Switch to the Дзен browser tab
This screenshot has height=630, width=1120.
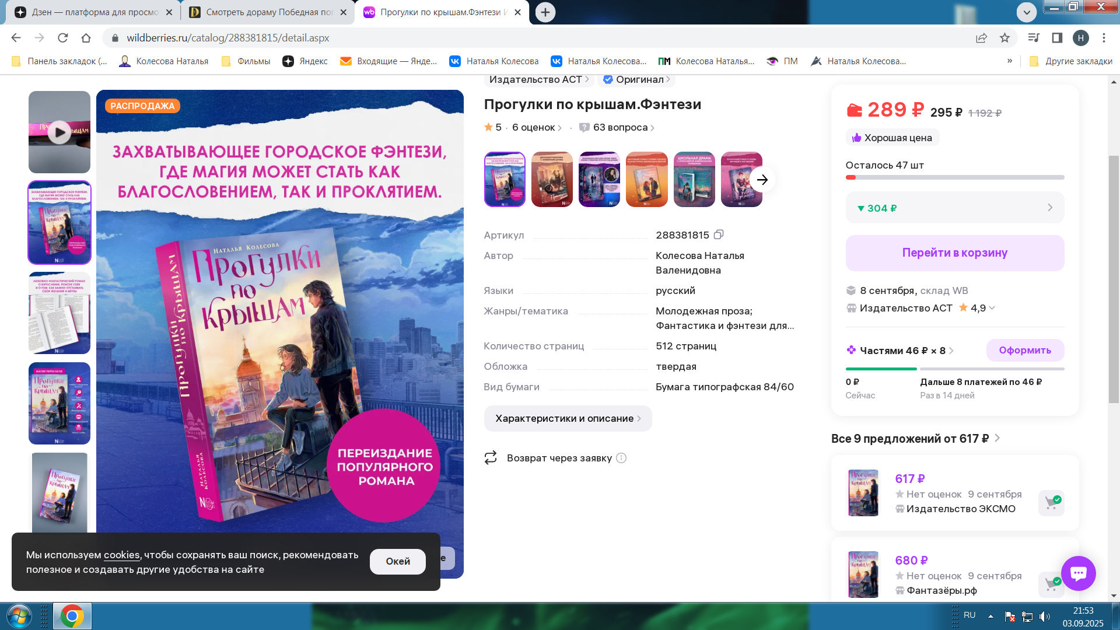pos(93,12)
